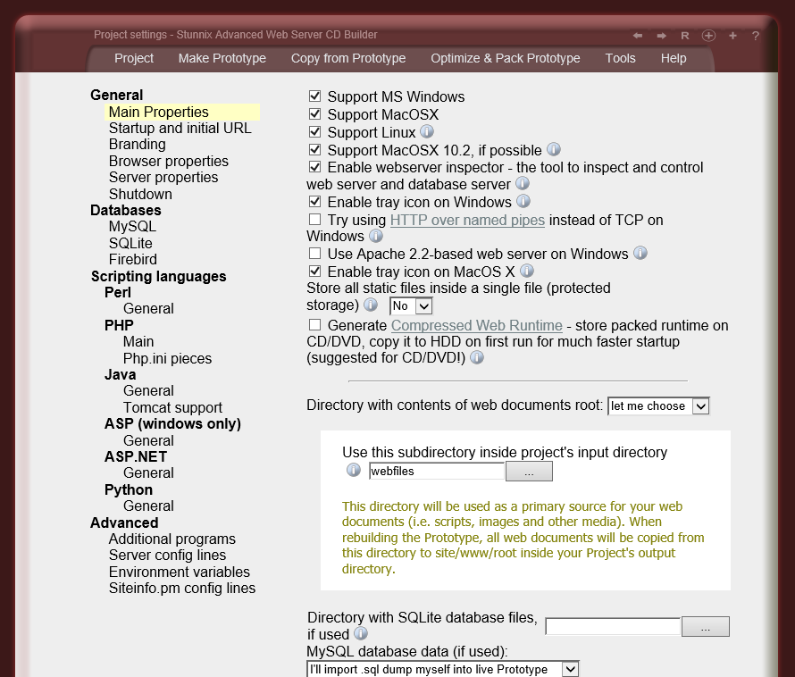Open the protected storage No dropdown

(x=410, y=305)
